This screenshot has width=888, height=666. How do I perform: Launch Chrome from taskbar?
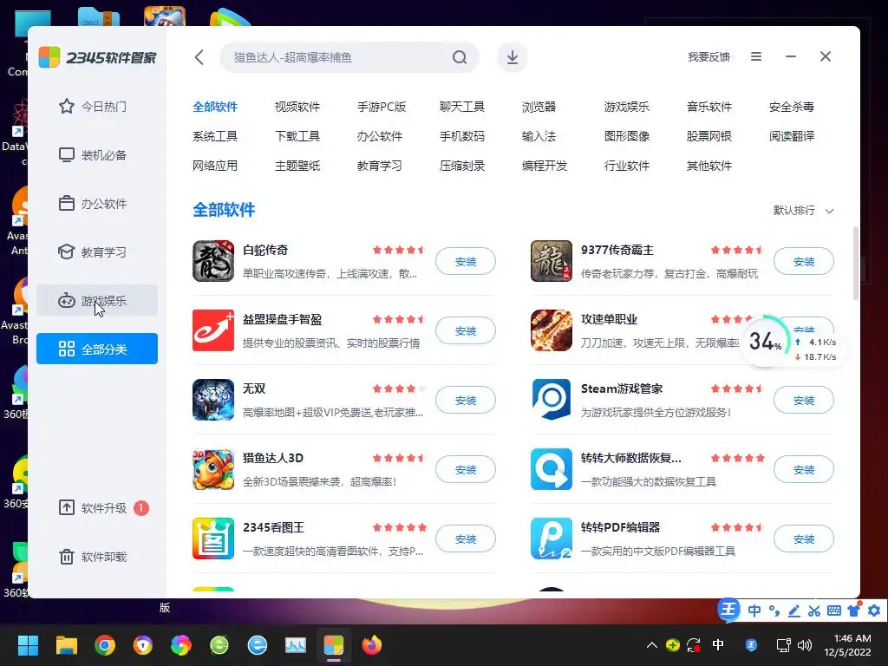105,645
